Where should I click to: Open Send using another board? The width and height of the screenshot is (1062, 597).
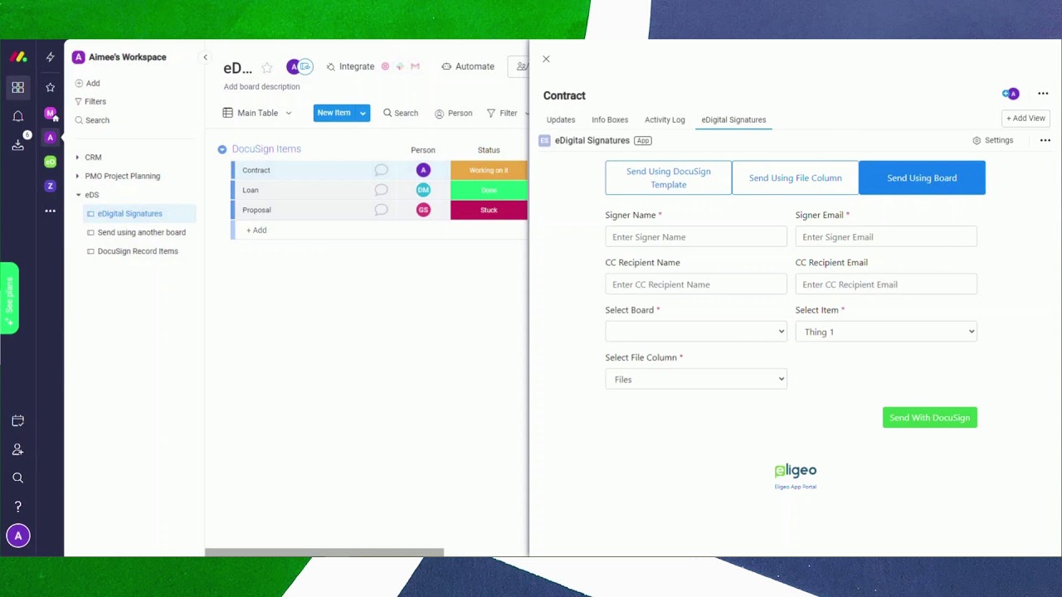(x=141, y=233)
